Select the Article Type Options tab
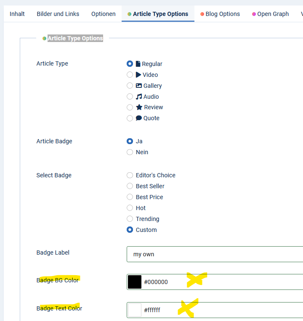 pyautogui.click(x=158, y=14)
